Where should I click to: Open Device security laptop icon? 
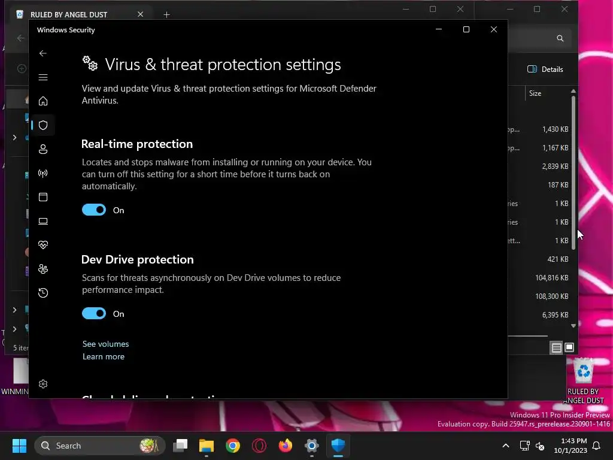[x=43, y=222]
